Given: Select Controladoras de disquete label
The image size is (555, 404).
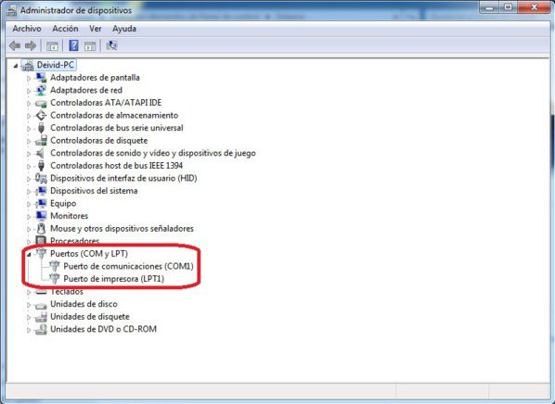Looking at the screenshot, I should (x=99, y=141).
